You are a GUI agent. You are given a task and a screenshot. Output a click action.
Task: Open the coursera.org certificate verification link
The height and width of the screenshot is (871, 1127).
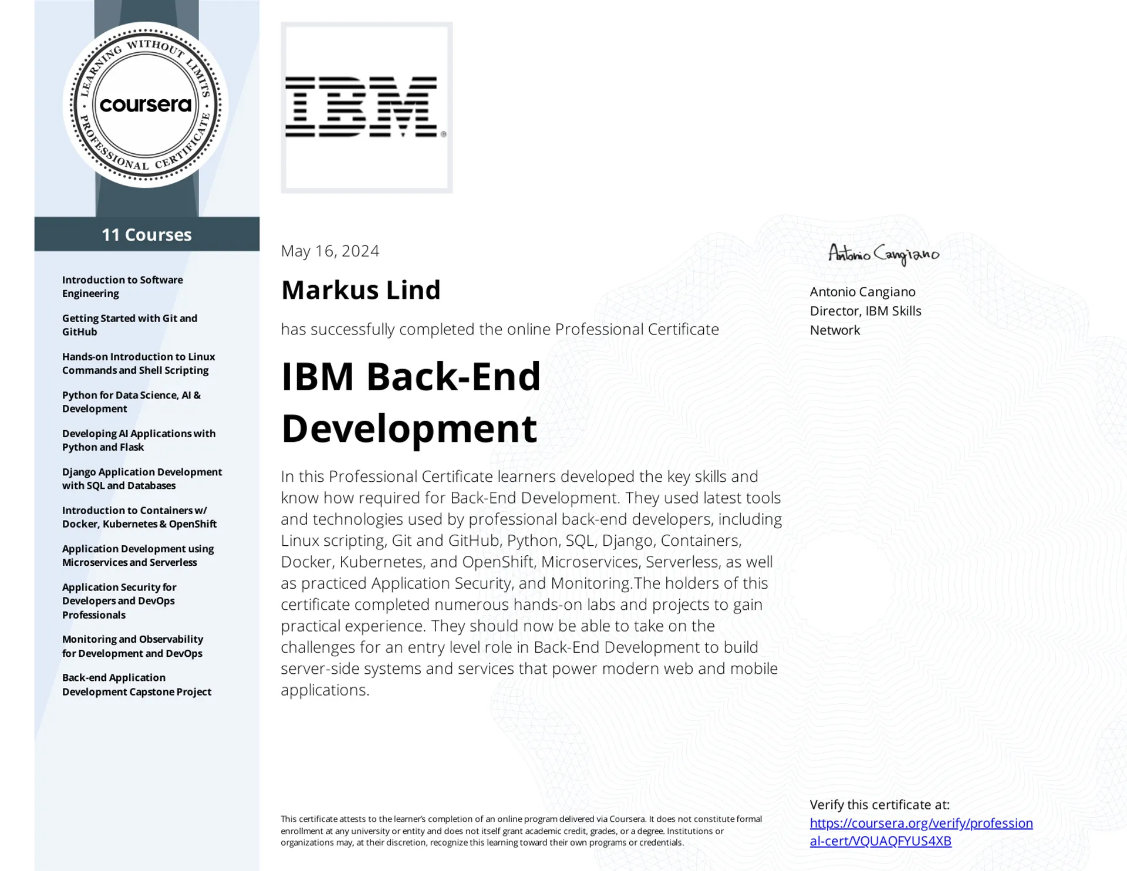point(921,832)
